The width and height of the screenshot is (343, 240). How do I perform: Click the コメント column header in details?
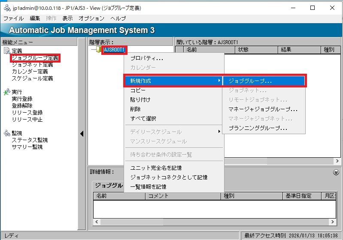click(183, 196)
